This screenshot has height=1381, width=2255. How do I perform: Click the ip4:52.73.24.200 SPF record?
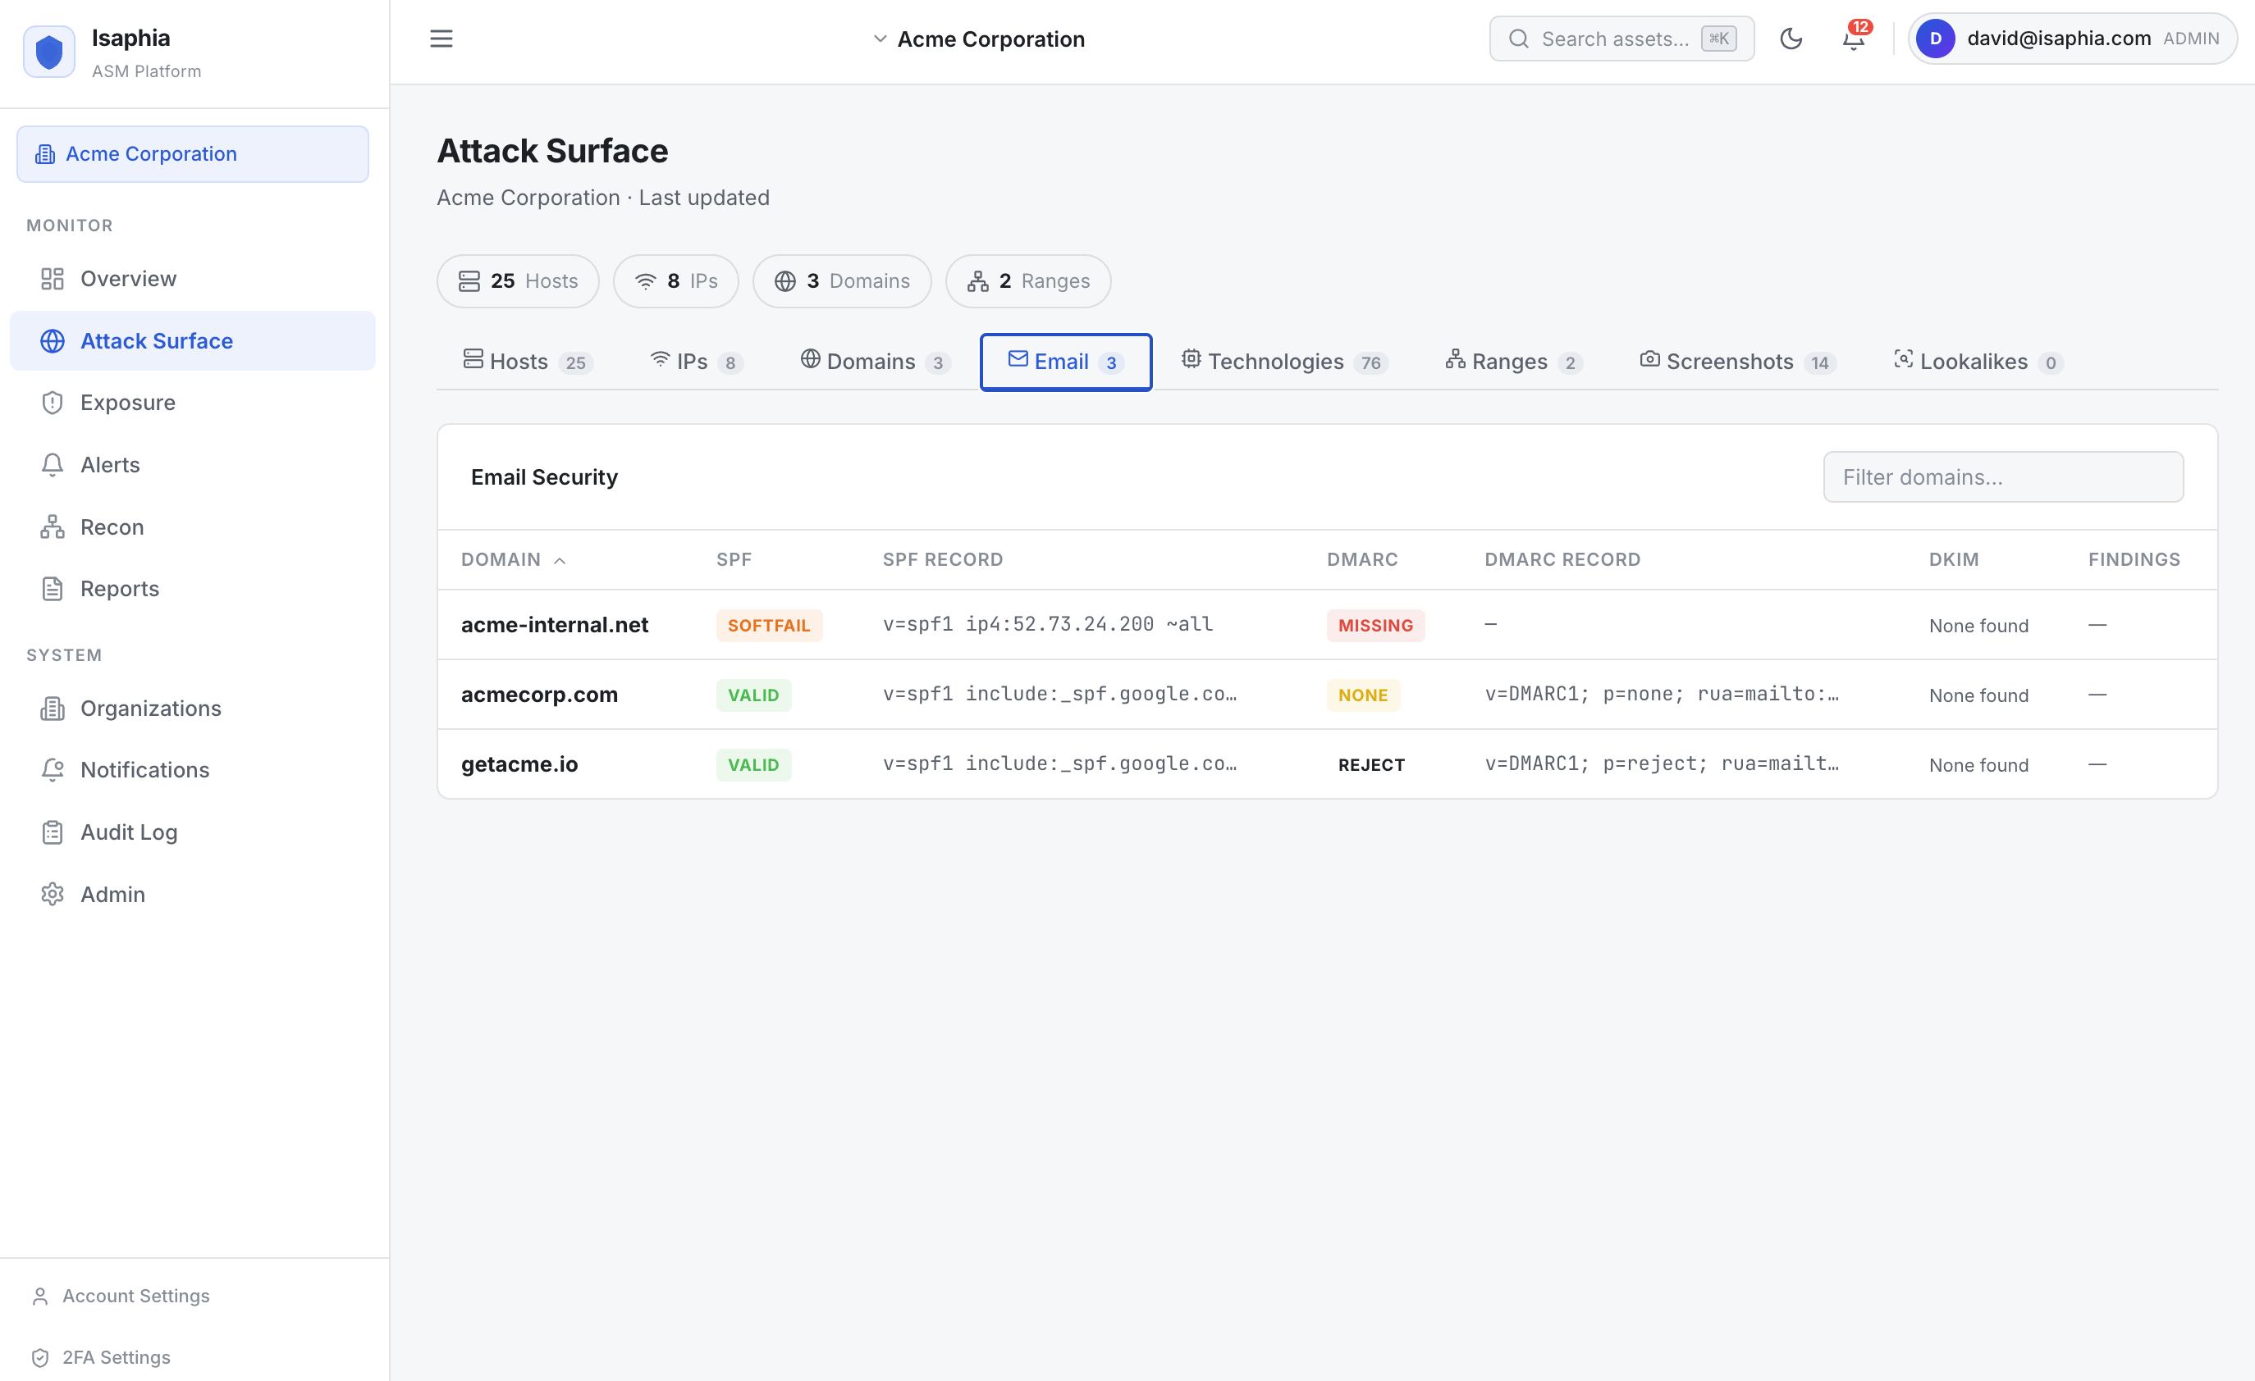pos(1048,624)
